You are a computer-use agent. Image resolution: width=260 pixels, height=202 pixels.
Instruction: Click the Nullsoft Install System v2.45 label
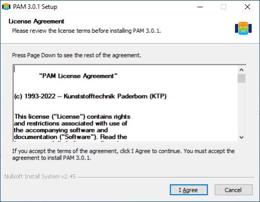[x=40, y=177]
